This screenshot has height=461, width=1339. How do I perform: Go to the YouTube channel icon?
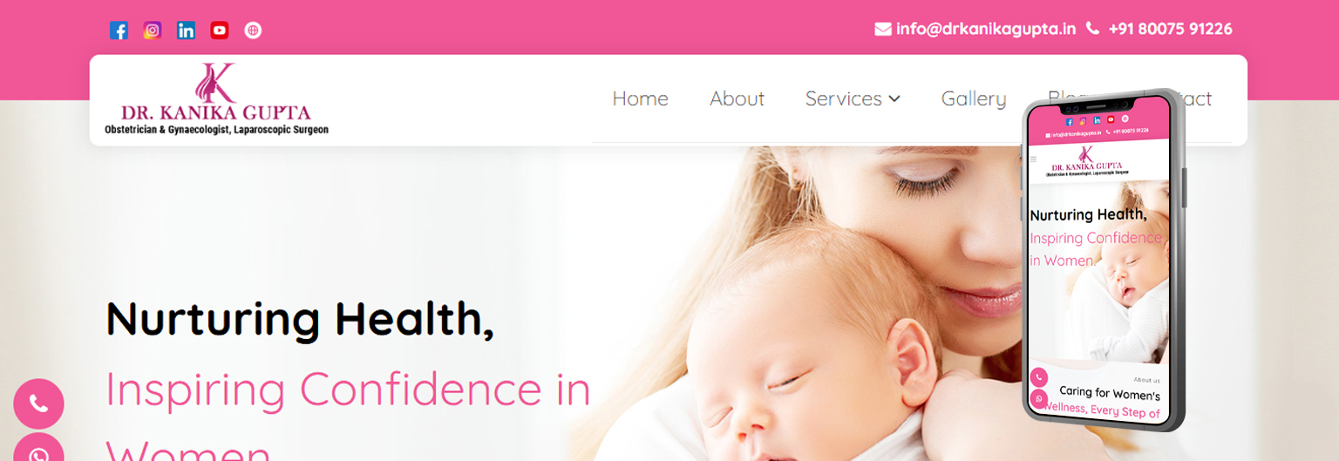tap(220, 31)
